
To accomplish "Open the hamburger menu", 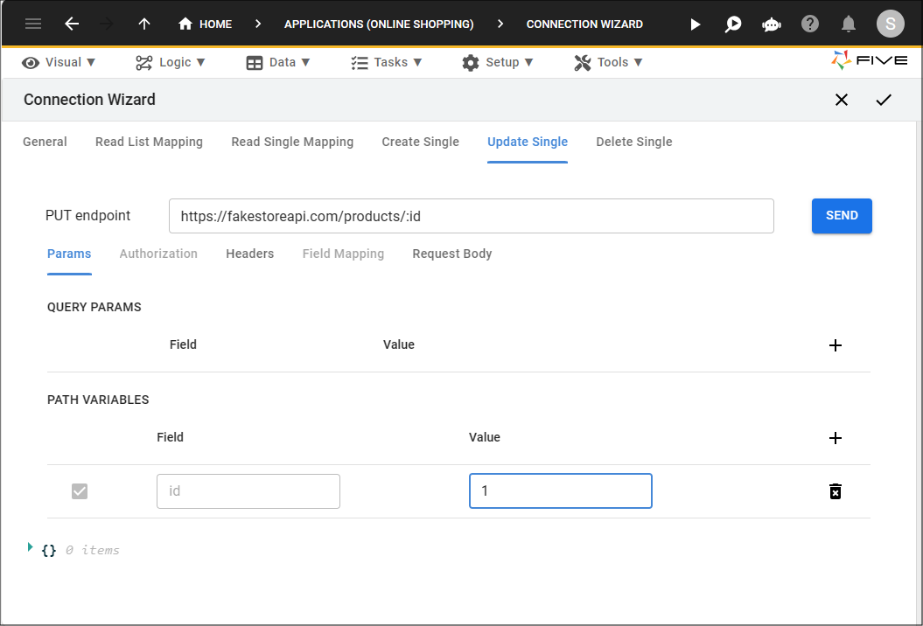I will pos(33,24).
